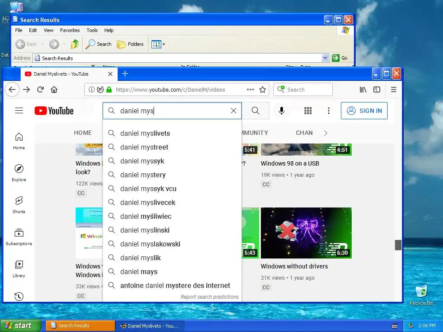The image size is (443, 332).
Task: Close the Daniel Myslivets YouTube tab
Action: 110,74
